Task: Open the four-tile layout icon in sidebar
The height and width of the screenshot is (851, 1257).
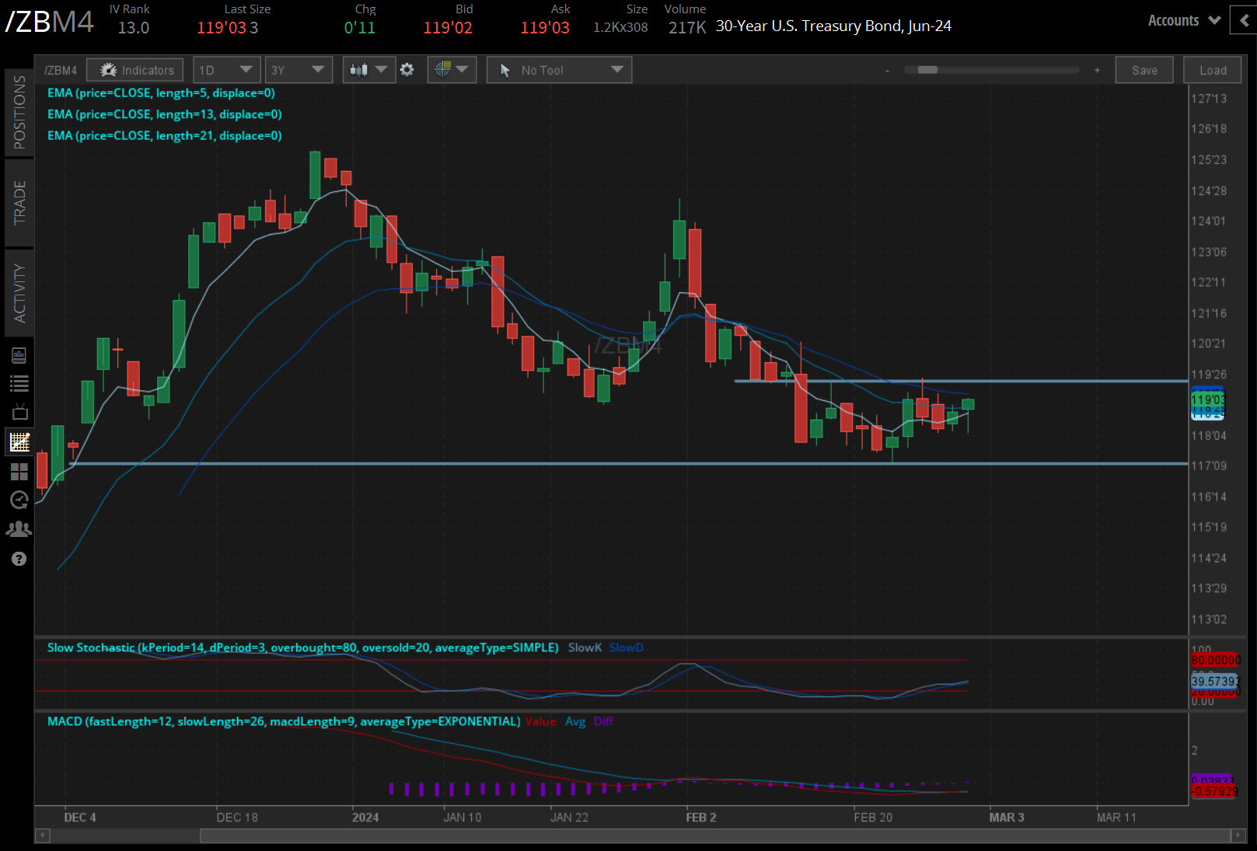Action: pos(19,471)
